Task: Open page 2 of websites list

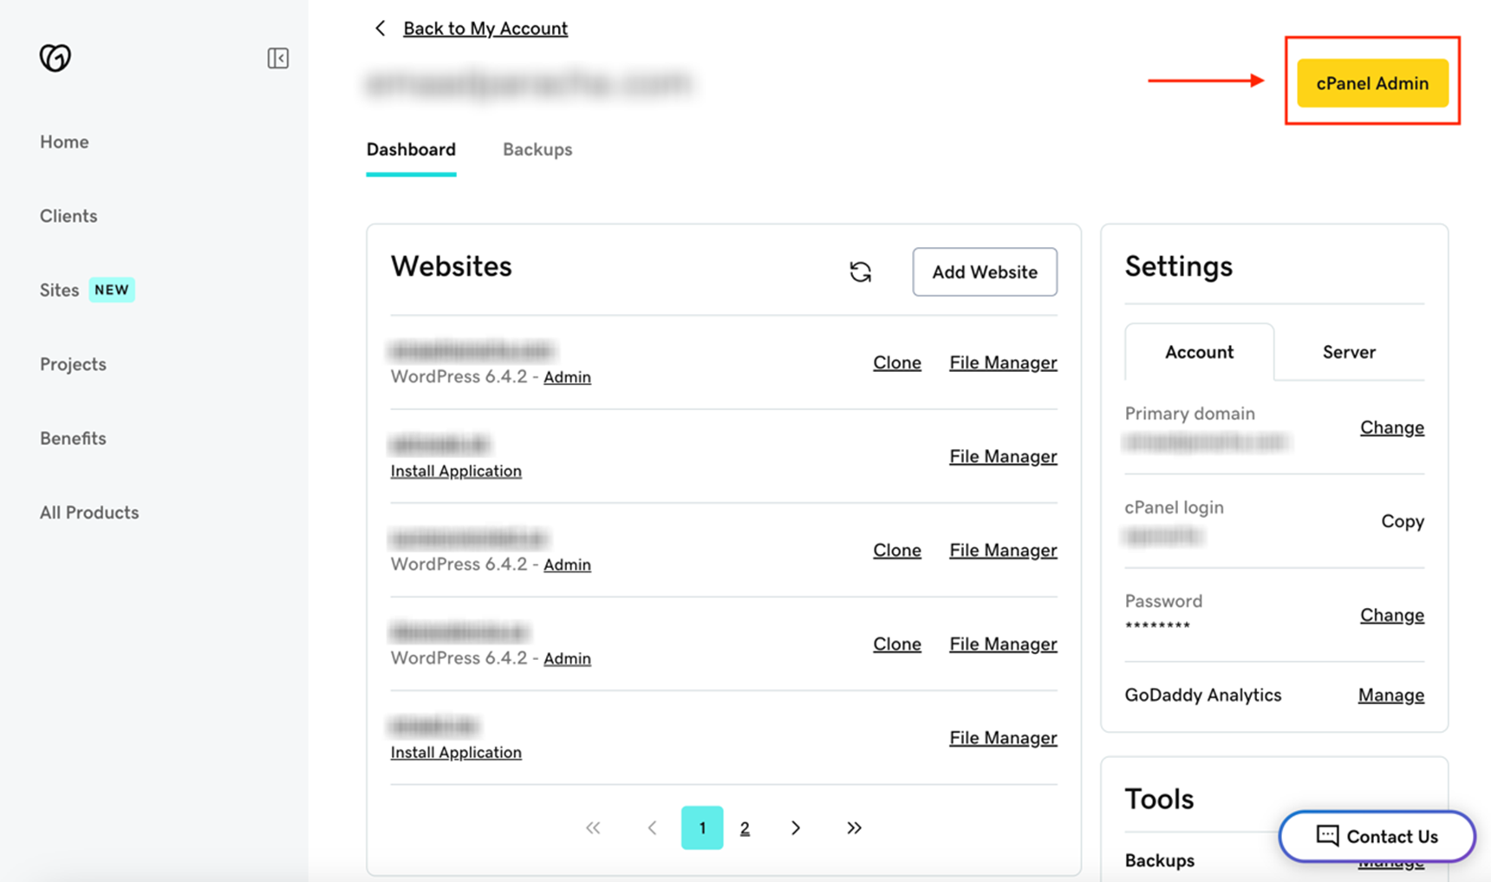Action: (x=745, y=828)
